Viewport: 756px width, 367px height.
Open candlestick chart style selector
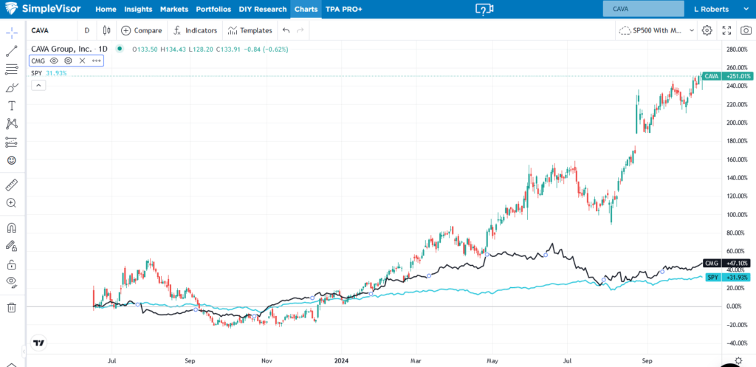point(107,30)
